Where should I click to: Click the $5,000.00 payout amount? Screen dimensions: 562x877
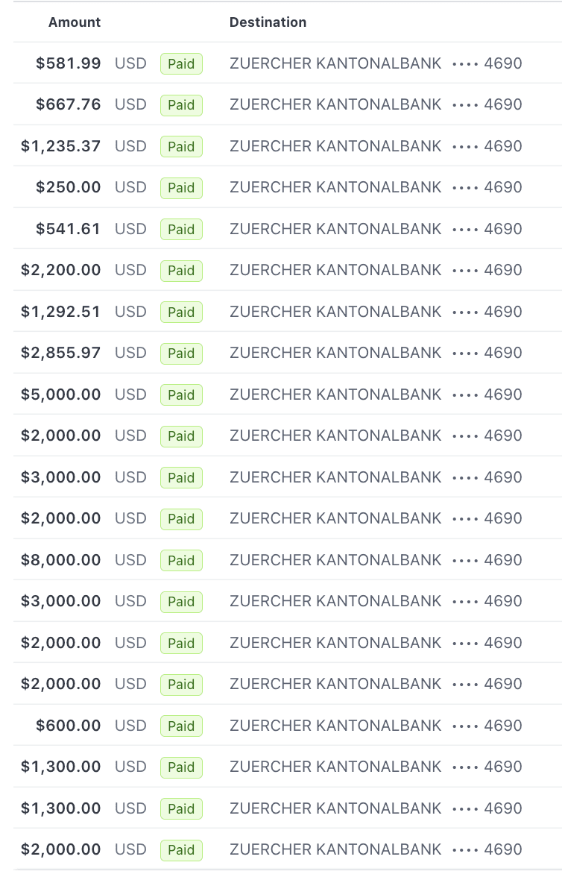click(x=60, y=395)
